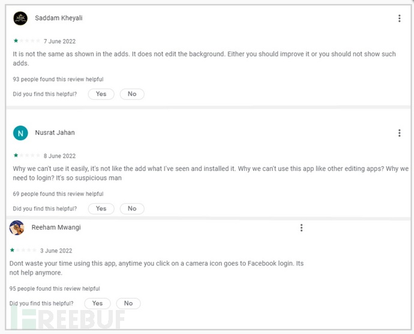Click the Nusrat Jahan reviewer name
414x334 pixels.
tap(55, 133)
